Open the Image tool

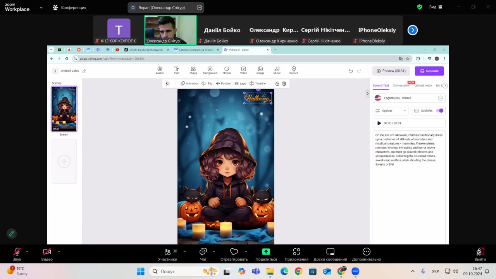[x=260, y=70]
